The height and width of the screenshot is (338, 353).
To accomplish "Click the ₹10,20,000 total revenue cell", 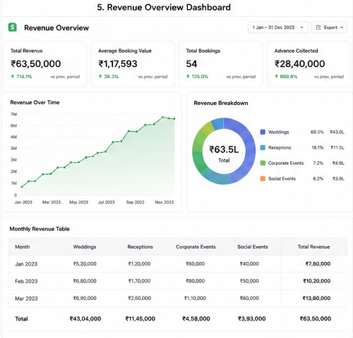I will click(x=317, y=281).
